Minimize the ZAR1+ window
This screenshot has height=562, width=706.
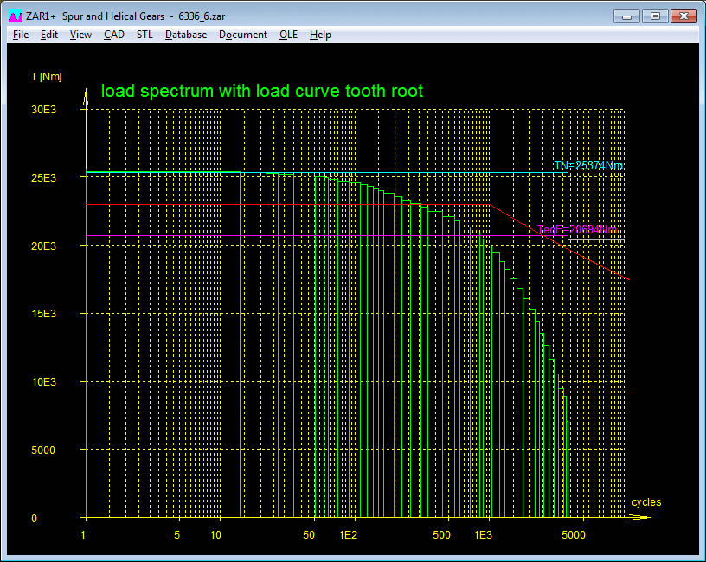pos(627,16)
